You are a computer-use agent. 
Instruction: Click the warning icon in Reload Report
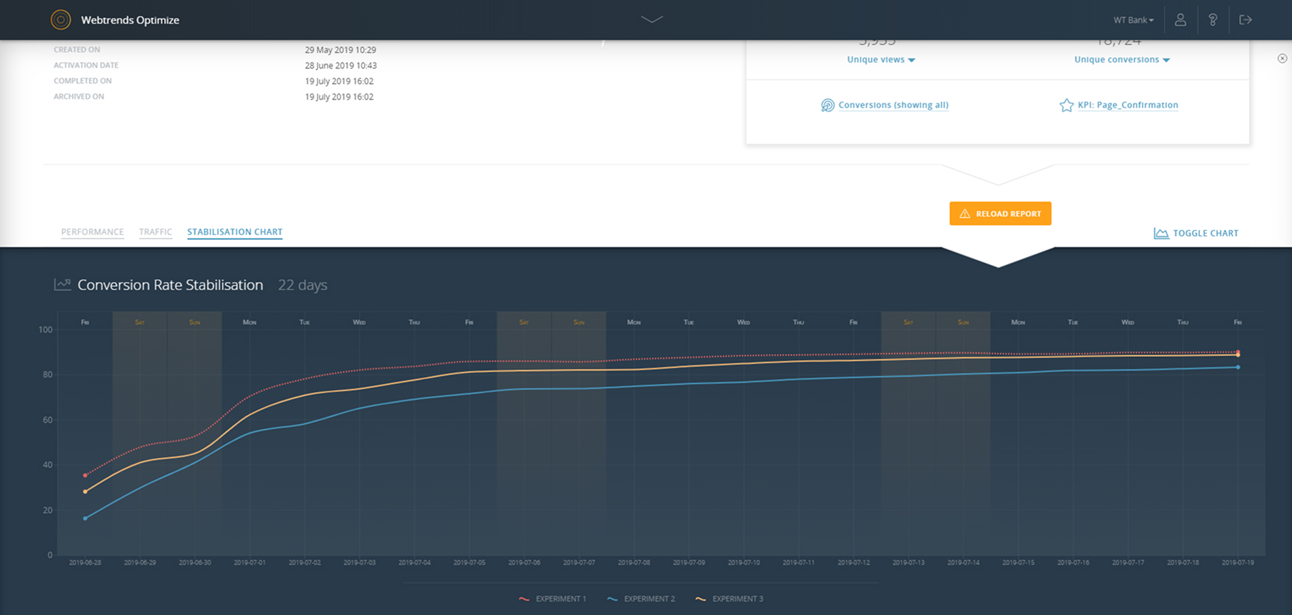coord(964,213)
